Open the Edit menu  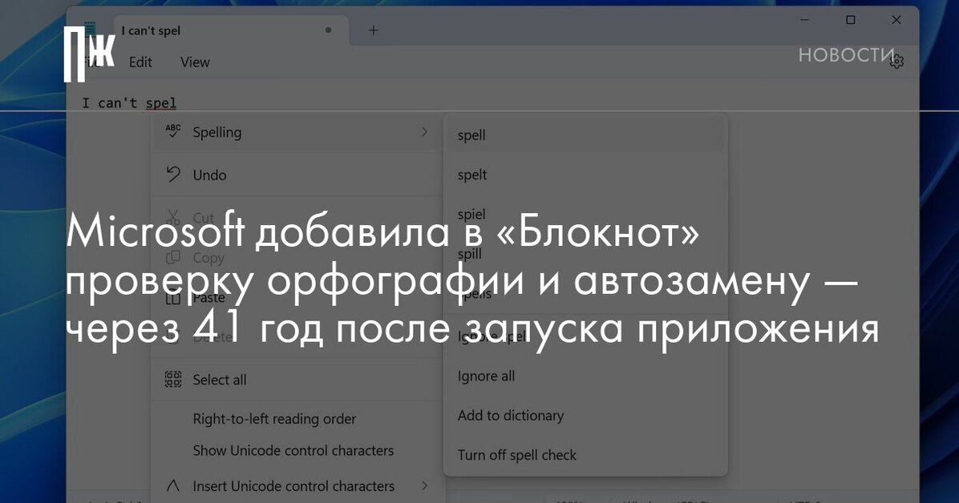[140, 62]
